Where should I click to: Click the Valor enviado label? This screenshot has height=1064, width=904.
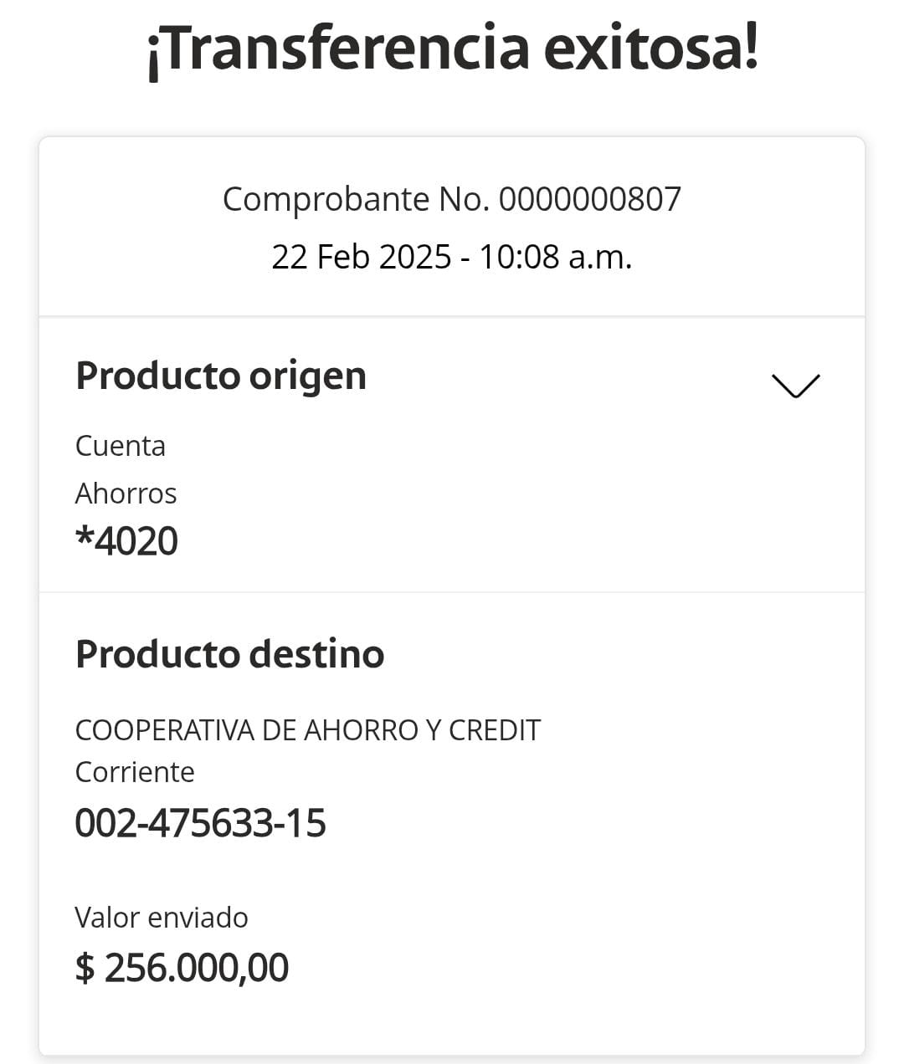(x=162, y=918)
